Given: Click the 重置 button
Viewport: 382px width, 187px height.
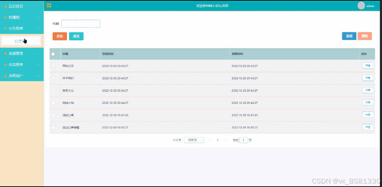Looking at the screenshot, I should (76, 36).
